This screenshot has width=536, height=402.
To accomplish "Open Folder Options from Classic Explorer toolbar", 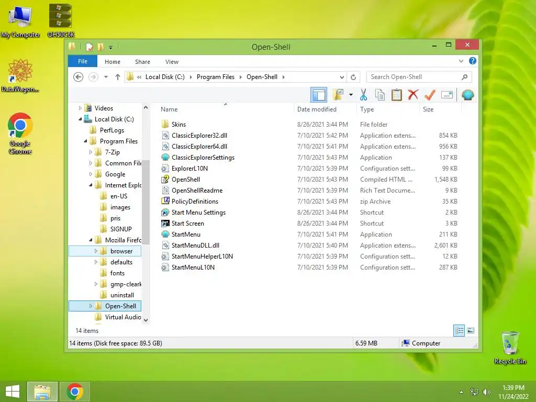I will pos(338,95).
